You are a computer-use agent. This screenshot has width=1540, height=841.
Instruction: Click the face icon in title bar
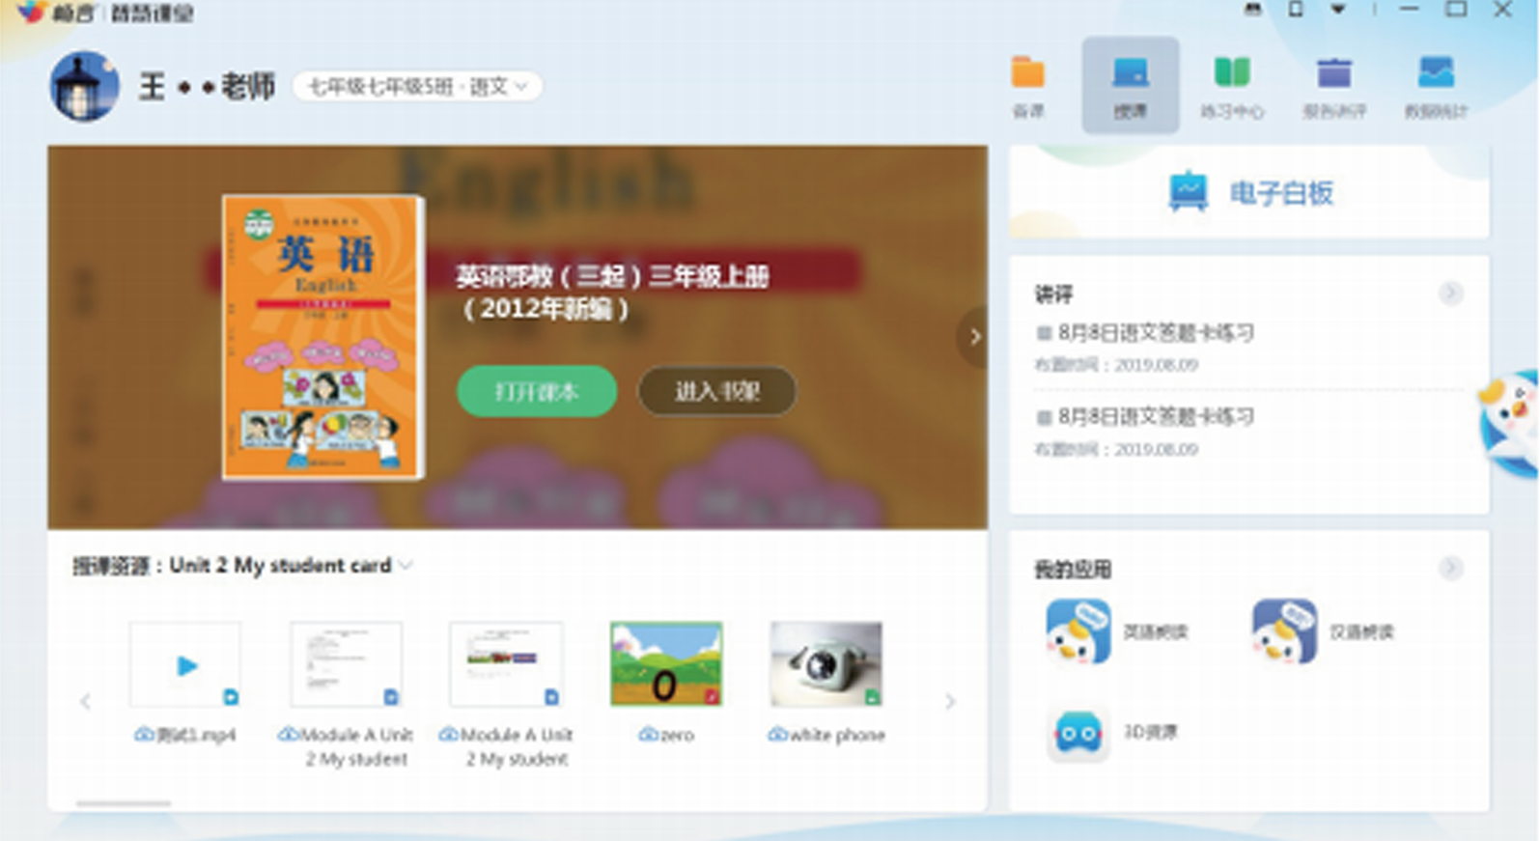click(1253, 10)
